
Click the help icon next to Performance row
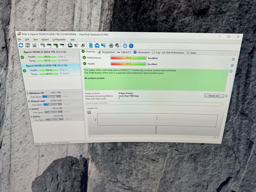click(x=233, y=60)
